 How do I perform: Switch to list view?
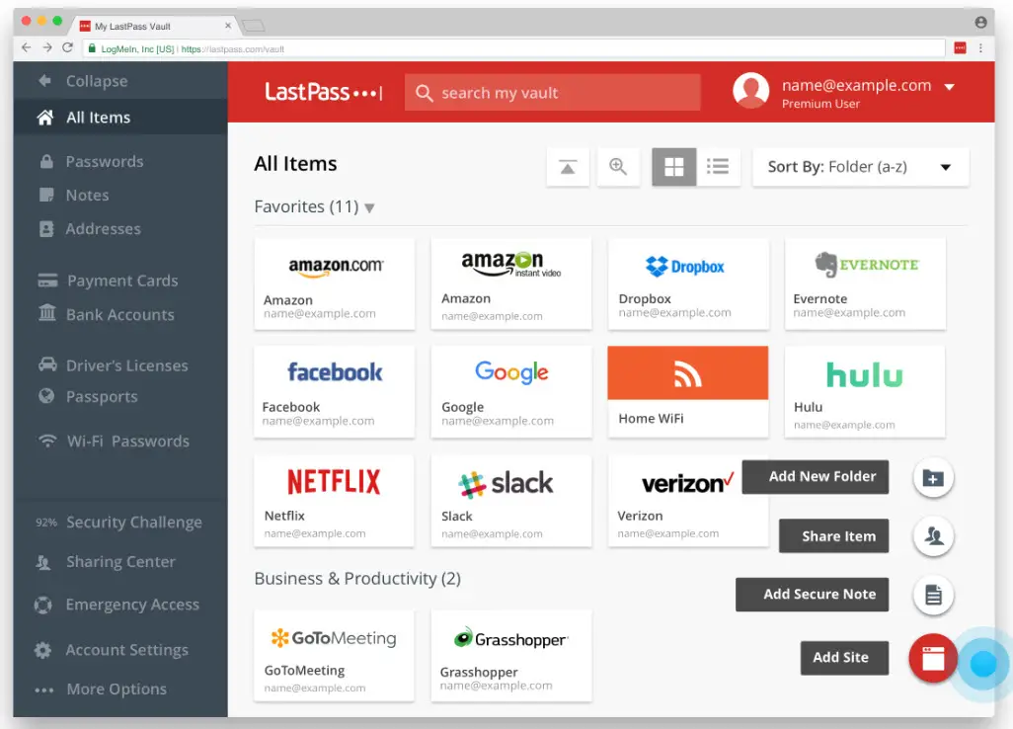click(x=718, y=167)
